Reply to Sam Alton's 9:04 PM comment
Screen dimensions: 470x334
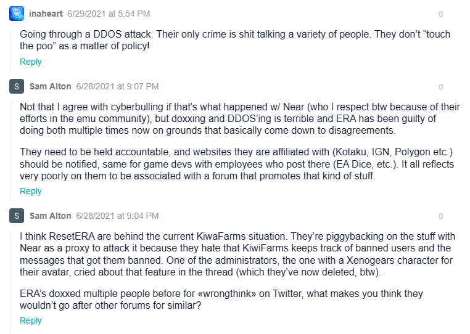pos(31,320)
